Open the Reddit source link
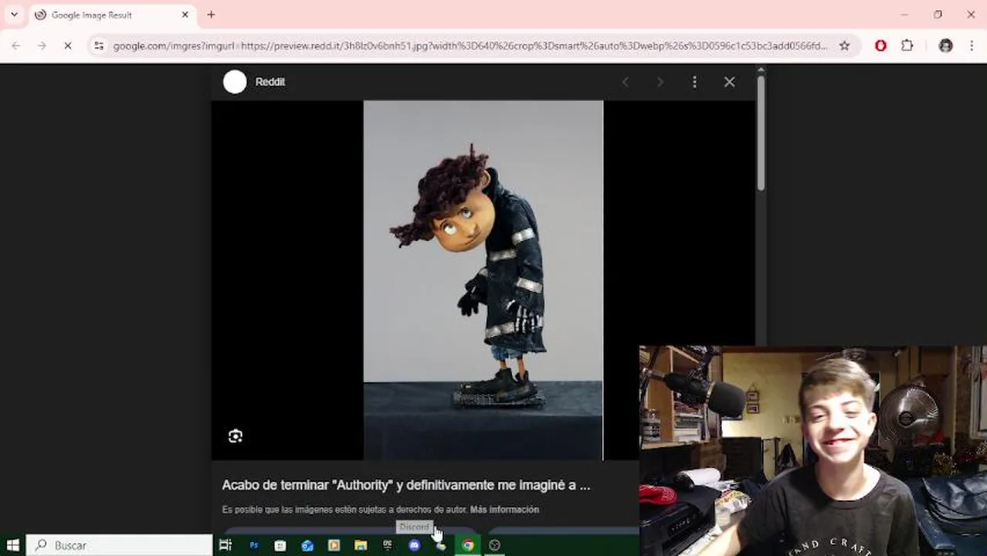This screenshot has height=556, width=987. (x=270, y=82)
